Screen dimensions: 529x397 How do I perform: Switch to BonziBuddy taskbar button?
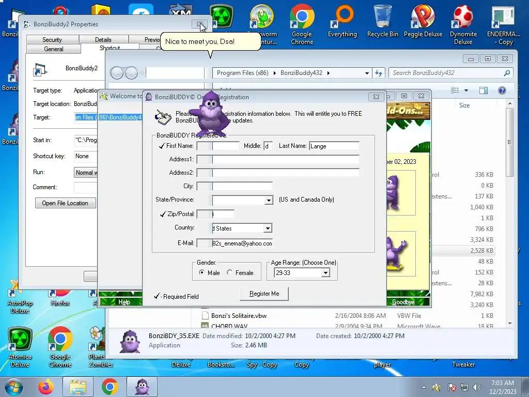click(x=142, y=387)
